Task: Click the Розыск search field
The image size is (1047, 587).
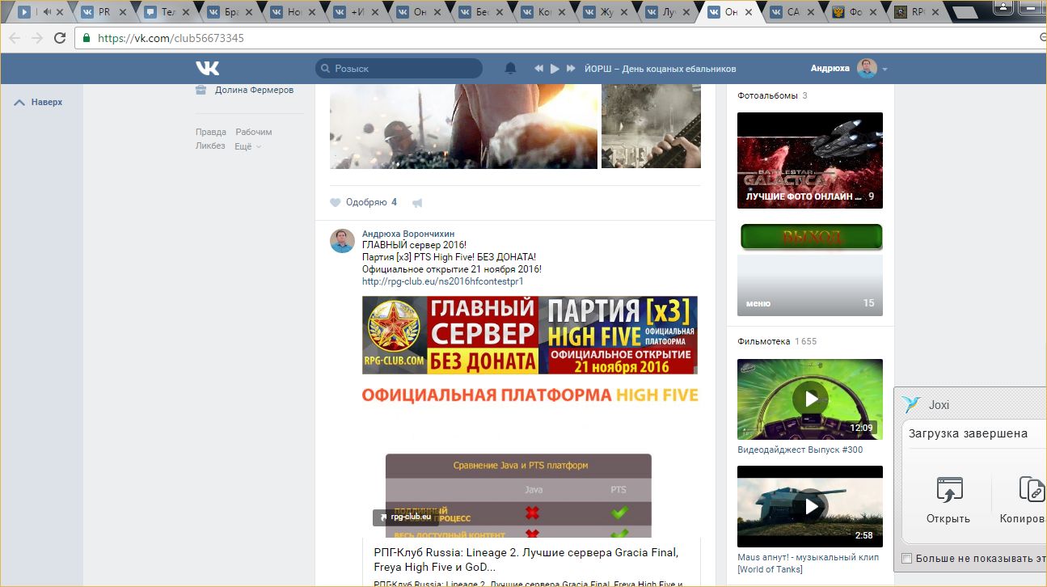Action: 404,69
